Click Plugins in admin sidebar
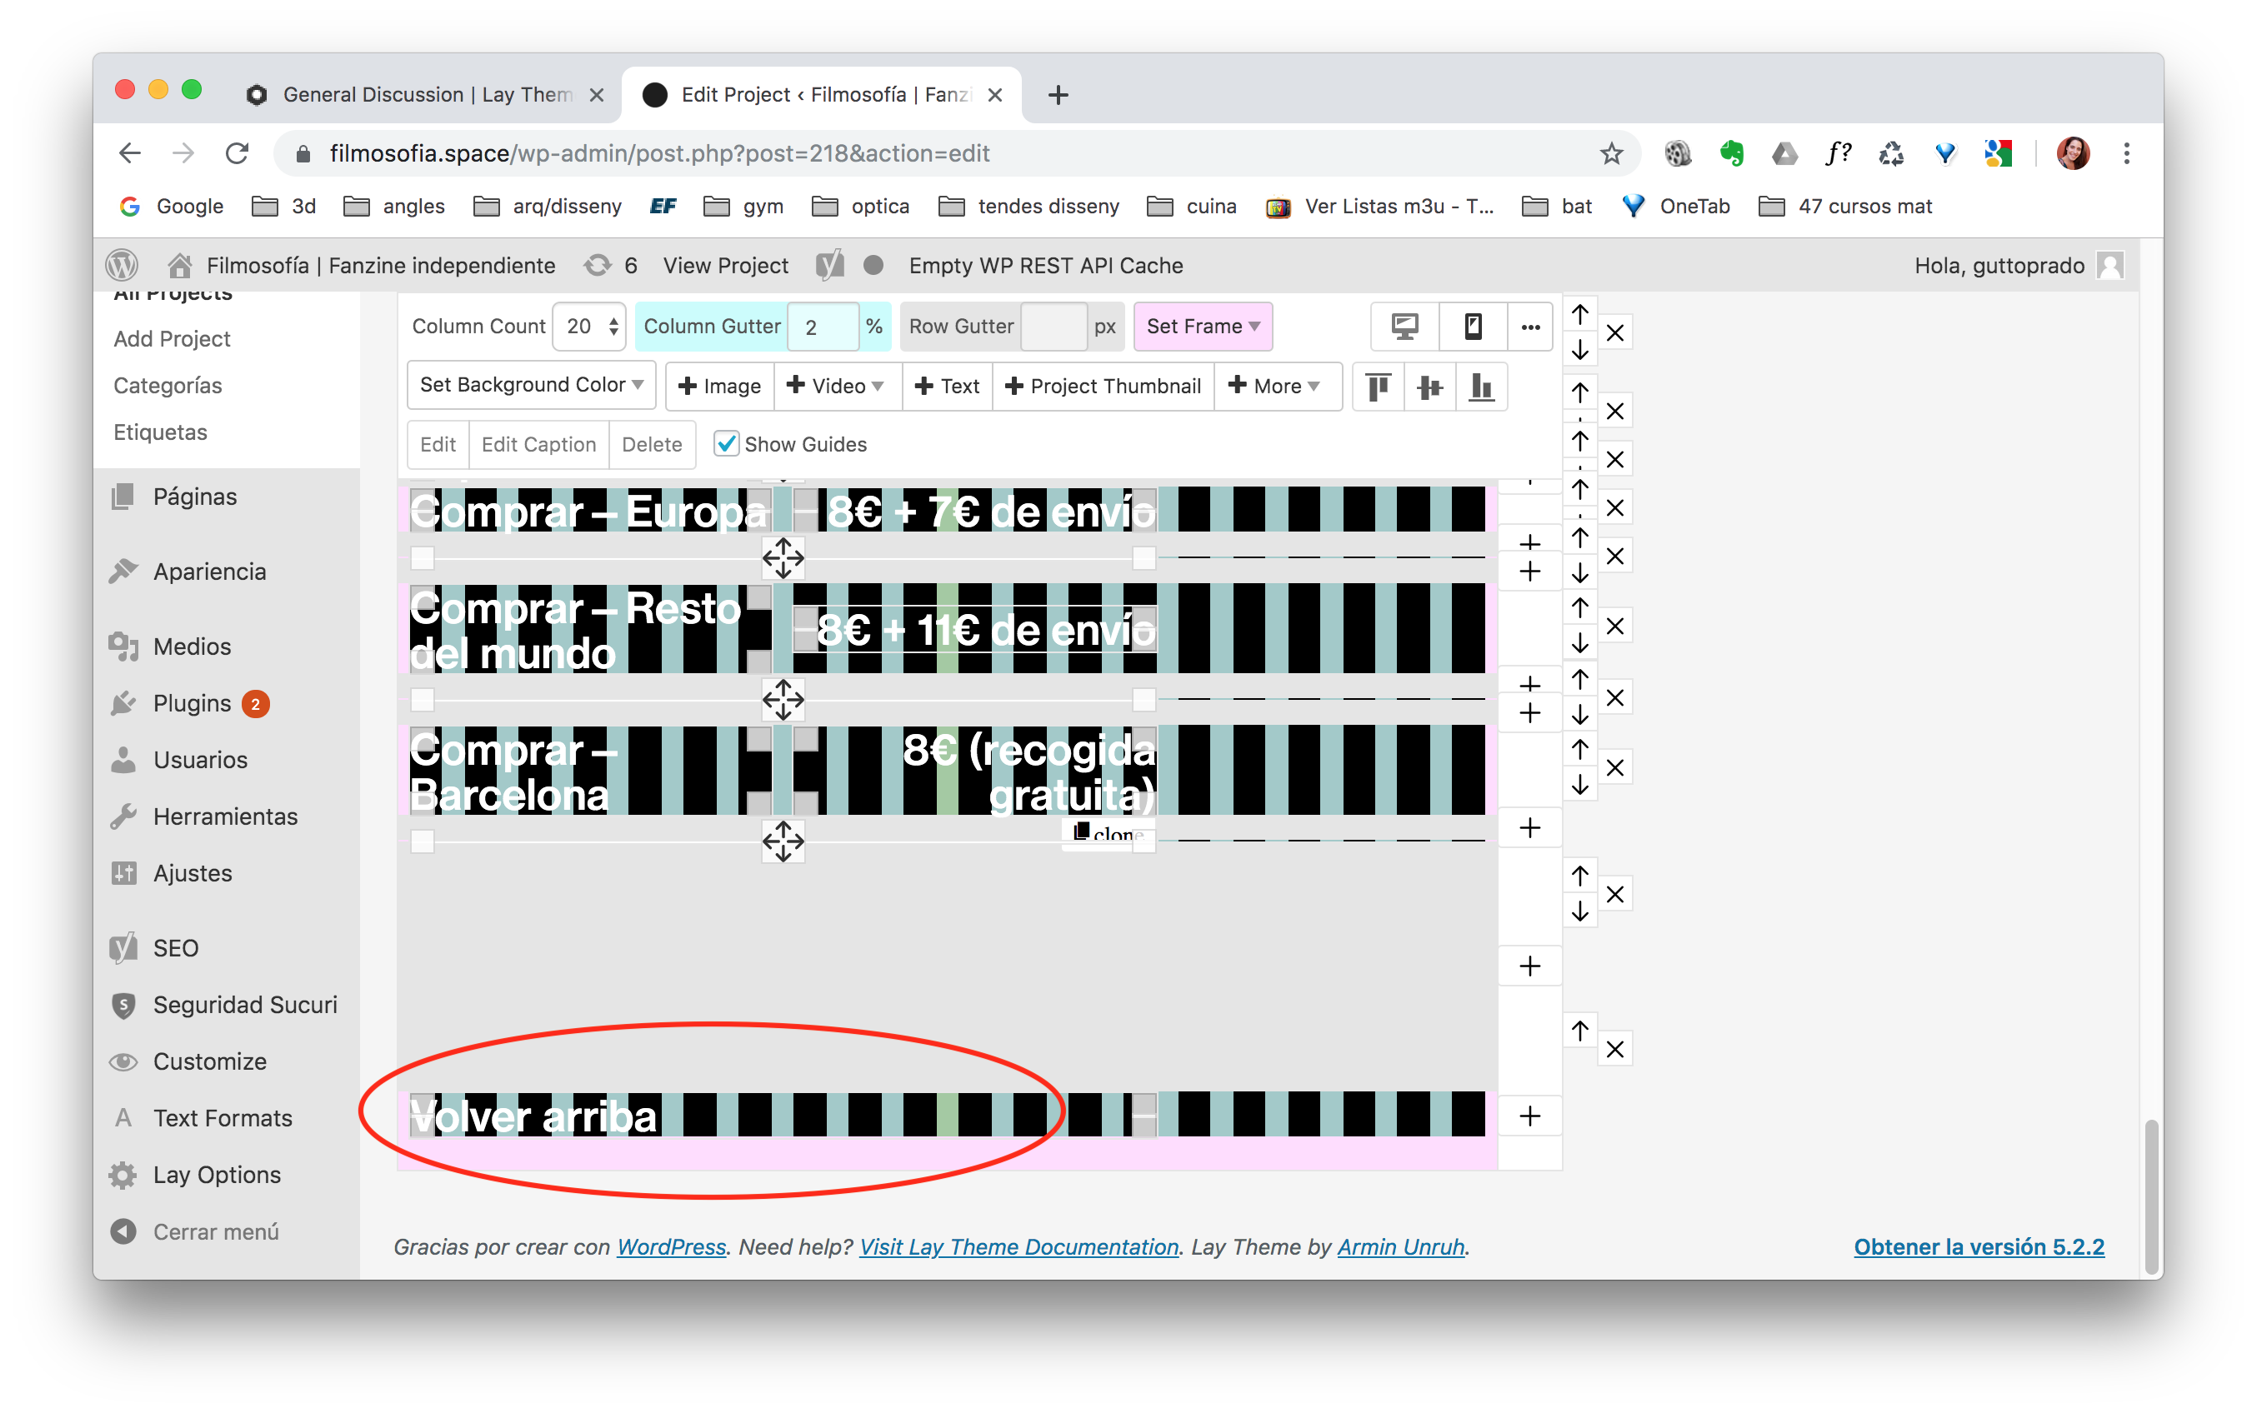The width and height of the screenshot is (2257, 1413). click(192, 703)
